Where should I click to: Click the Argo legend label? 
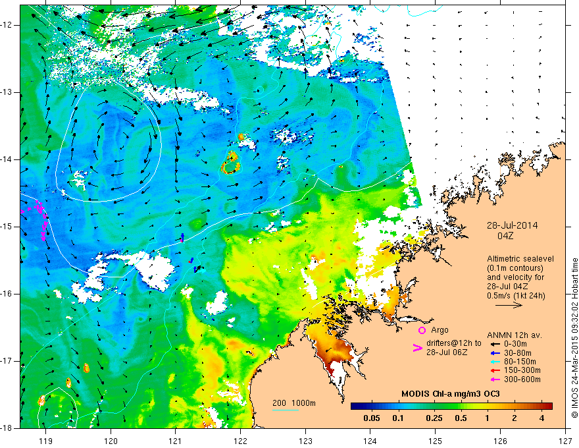click(440, 330)
